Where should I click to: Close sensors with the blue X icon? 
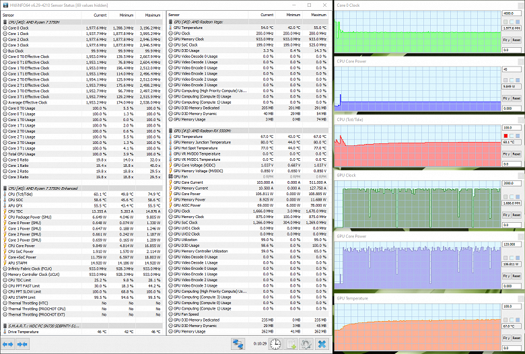click(322, 344)
